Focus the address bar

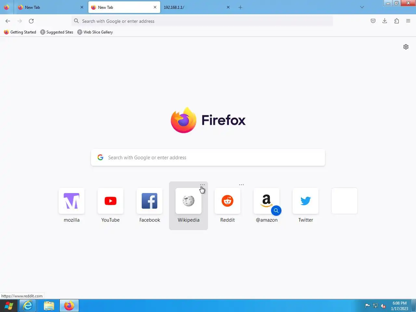[202, 21]
